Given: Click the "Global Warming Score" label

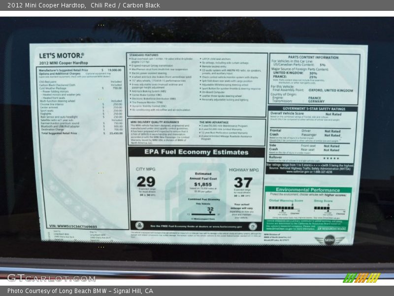Looking at the screenshot, I should [286, 201].
